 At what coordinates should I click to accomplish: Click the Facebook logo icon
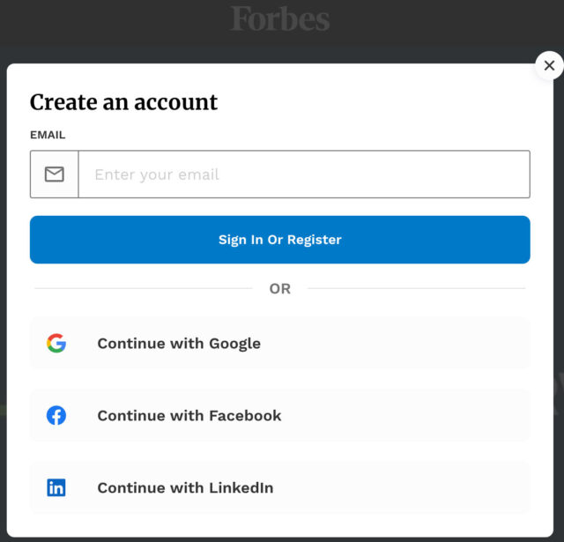click(56, 416)
